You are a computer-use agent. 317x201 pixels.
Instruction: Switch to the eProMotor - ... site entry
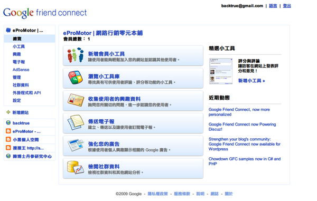26,131
